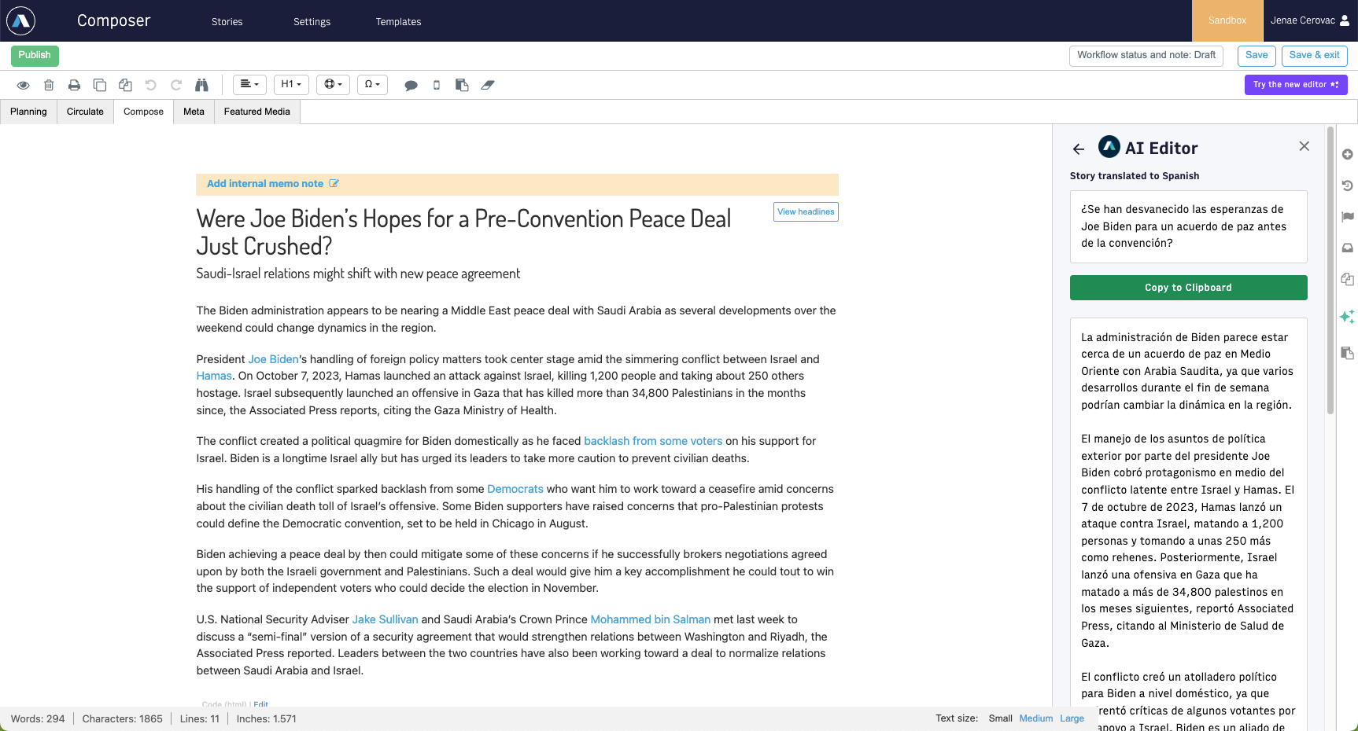Open the Joe Biden hyperlink
The image size is (1358, 731).
(x=273, y=359)
